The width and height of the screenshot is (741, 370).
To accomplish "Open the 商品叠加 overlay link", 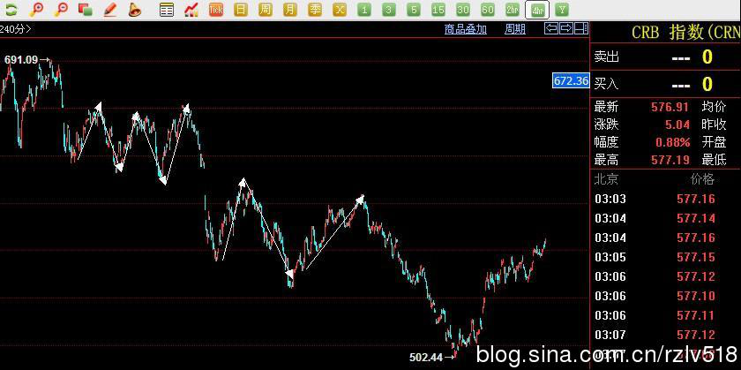I will point(465,28).
